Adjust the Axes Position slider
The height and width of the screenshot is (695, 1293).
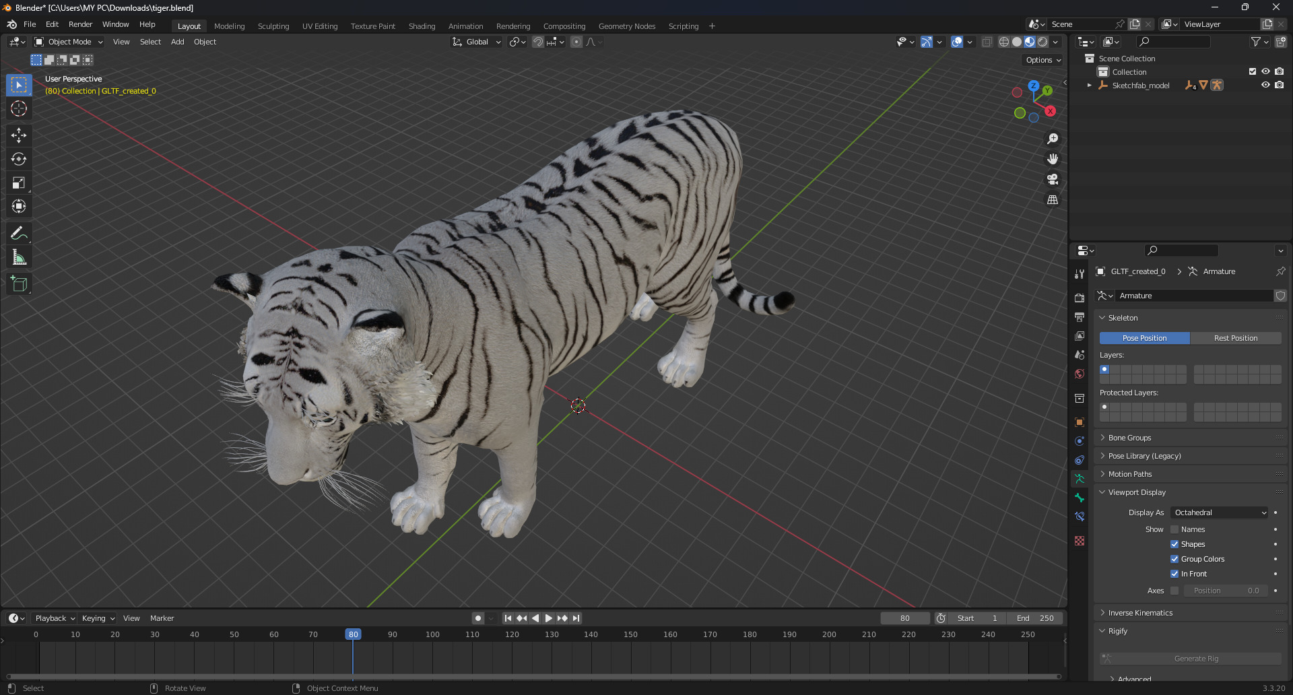[1226, 591]
